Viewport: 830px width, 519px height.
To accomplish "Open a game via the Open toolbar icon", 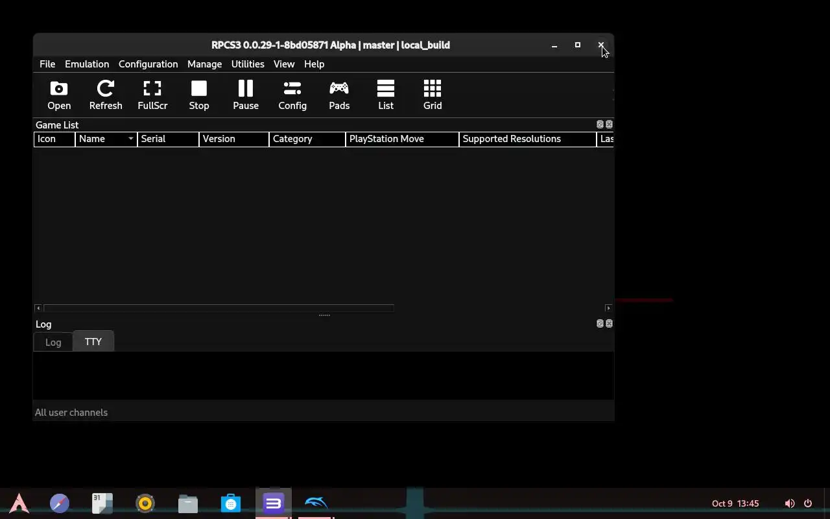I will pyautogui.click(x=59, y=95).
